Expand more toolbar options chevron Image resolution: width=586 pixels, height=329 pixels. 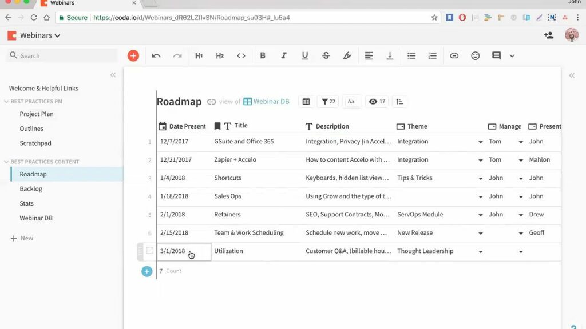[512, 56]
